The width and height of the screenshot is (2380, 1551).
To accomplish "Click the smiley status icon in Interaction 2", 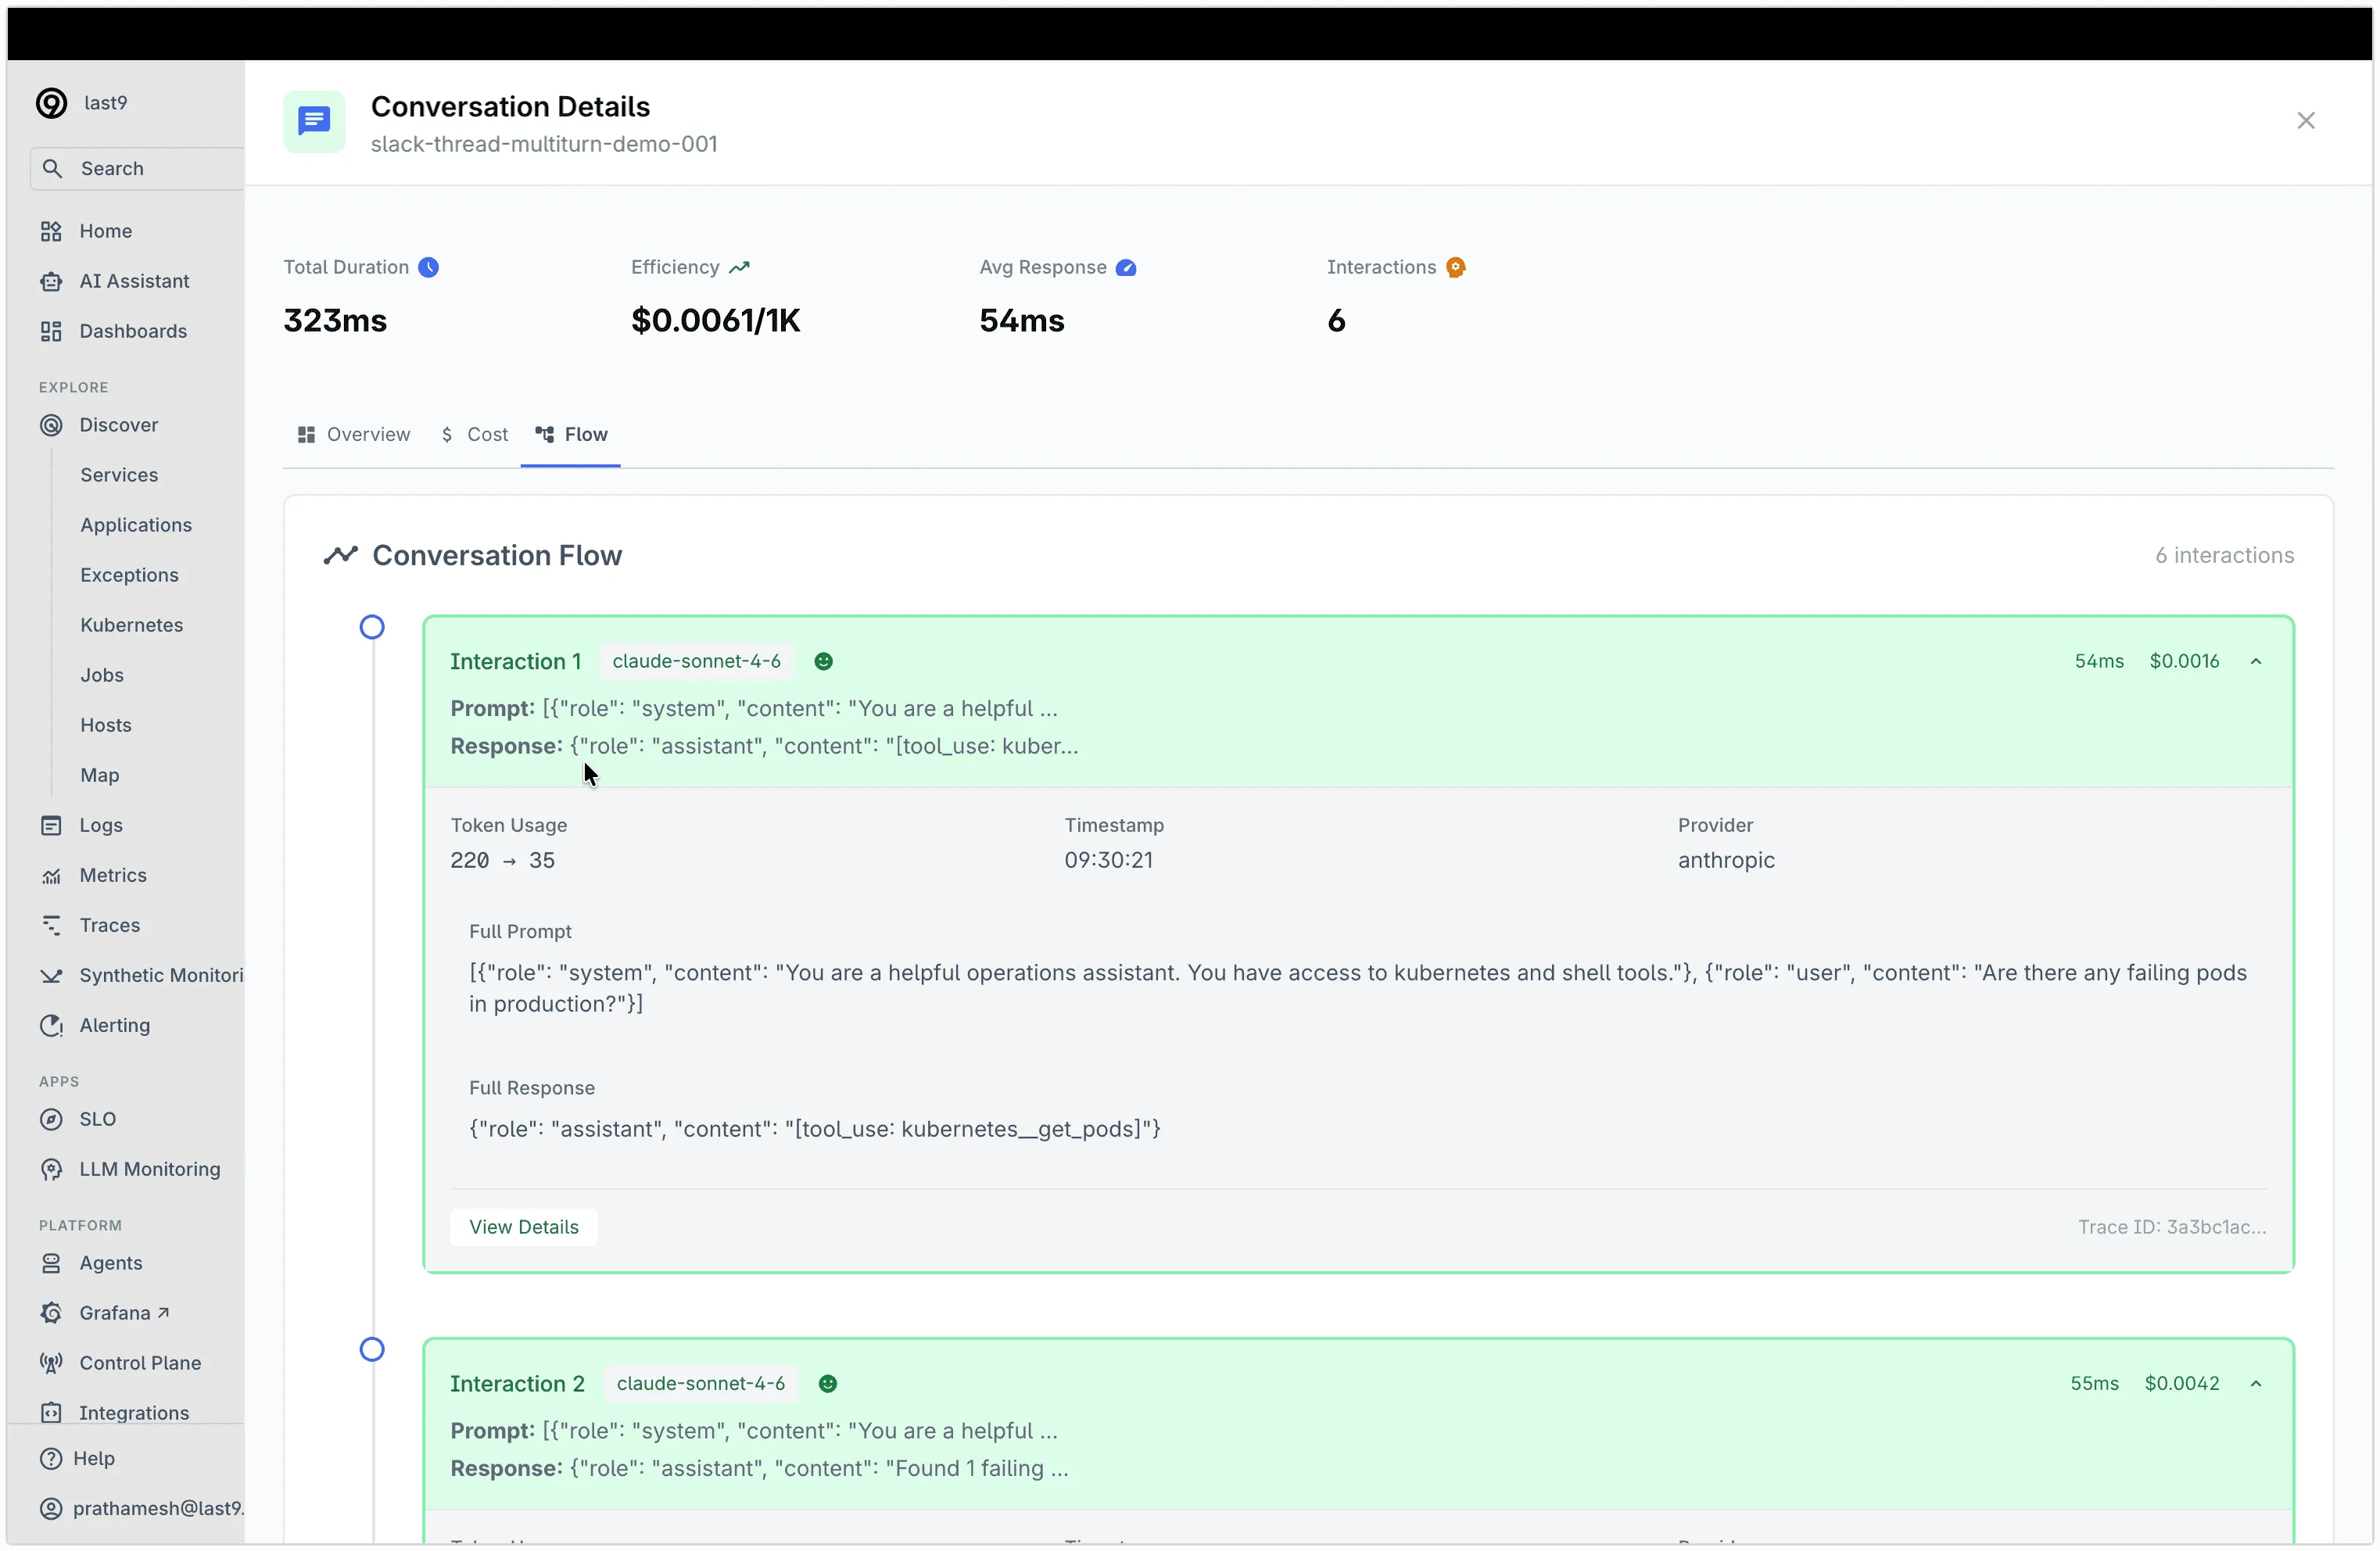I will pos(828,1383).
